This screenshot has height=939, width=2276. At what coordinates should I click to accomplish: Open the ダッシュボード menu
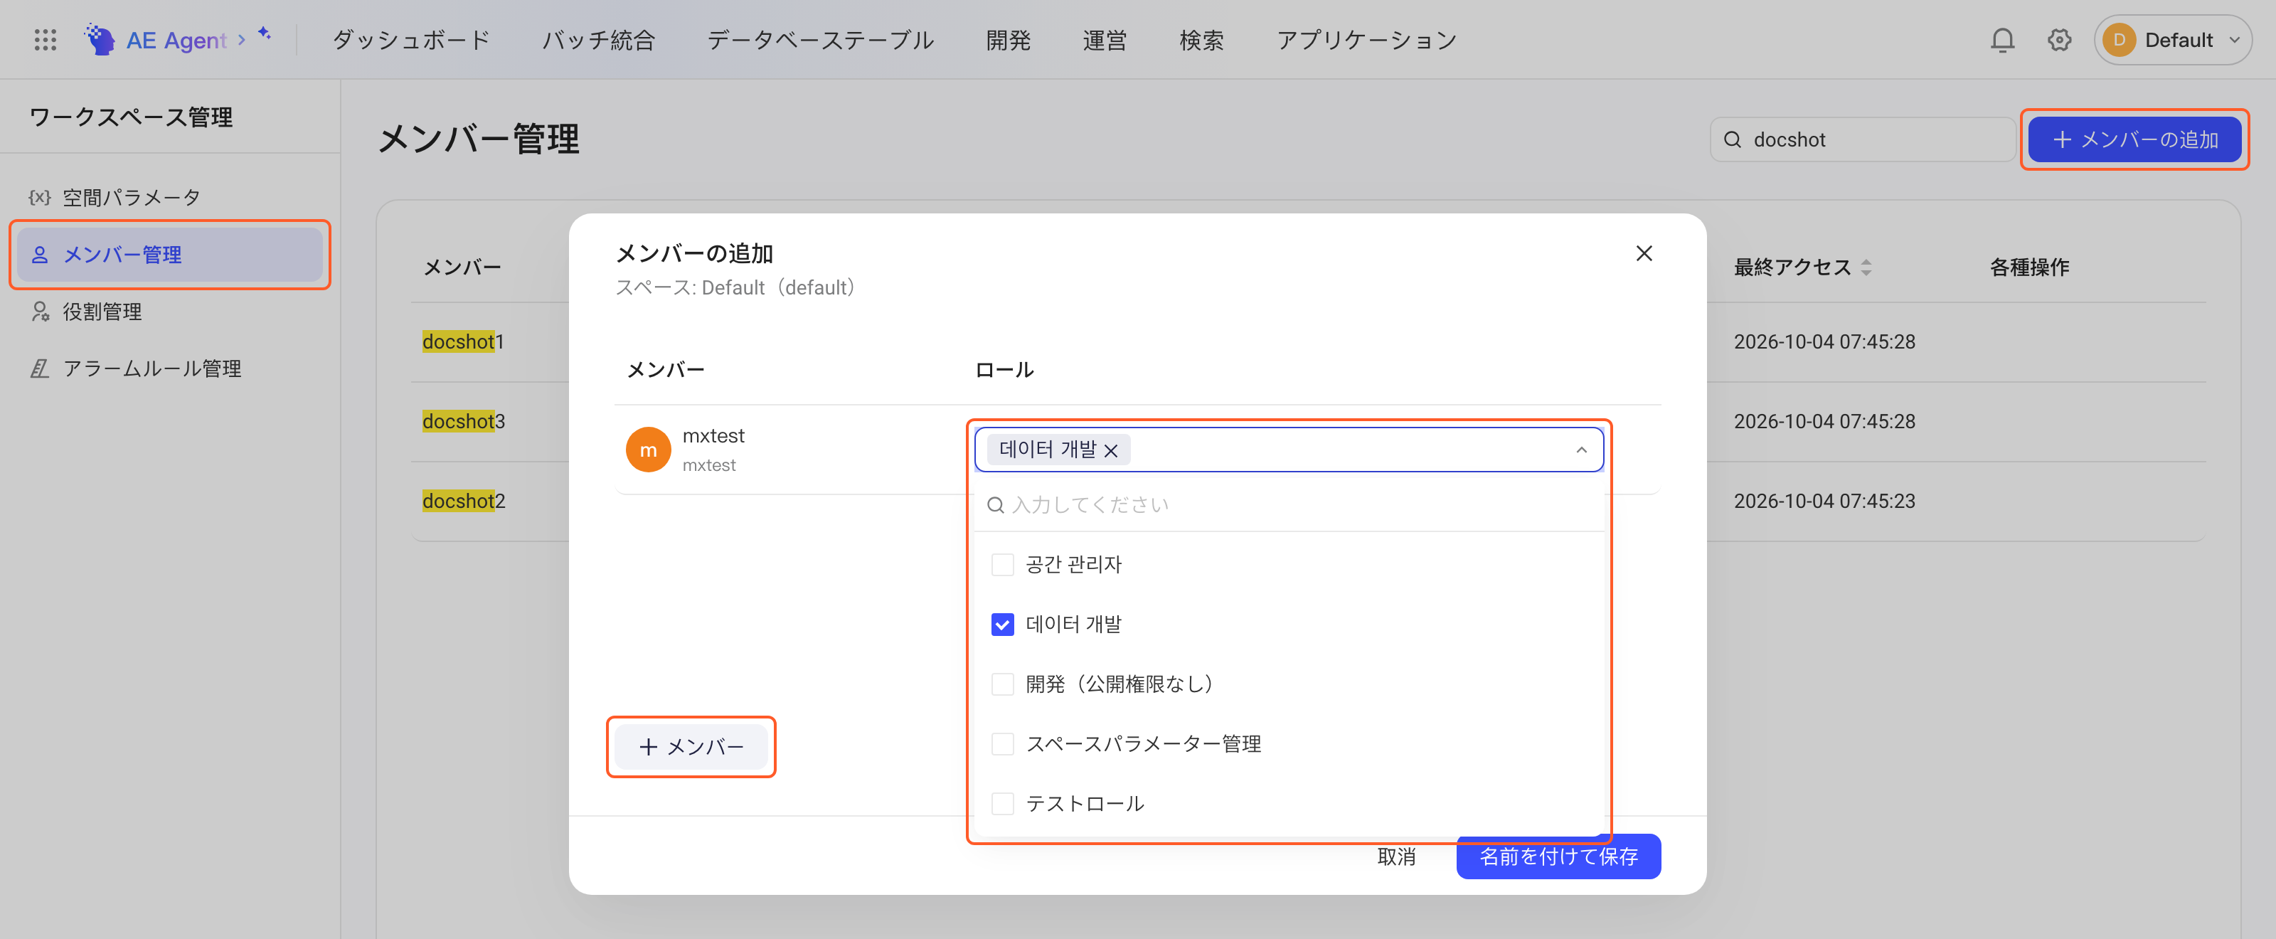(x=411, y=40)
